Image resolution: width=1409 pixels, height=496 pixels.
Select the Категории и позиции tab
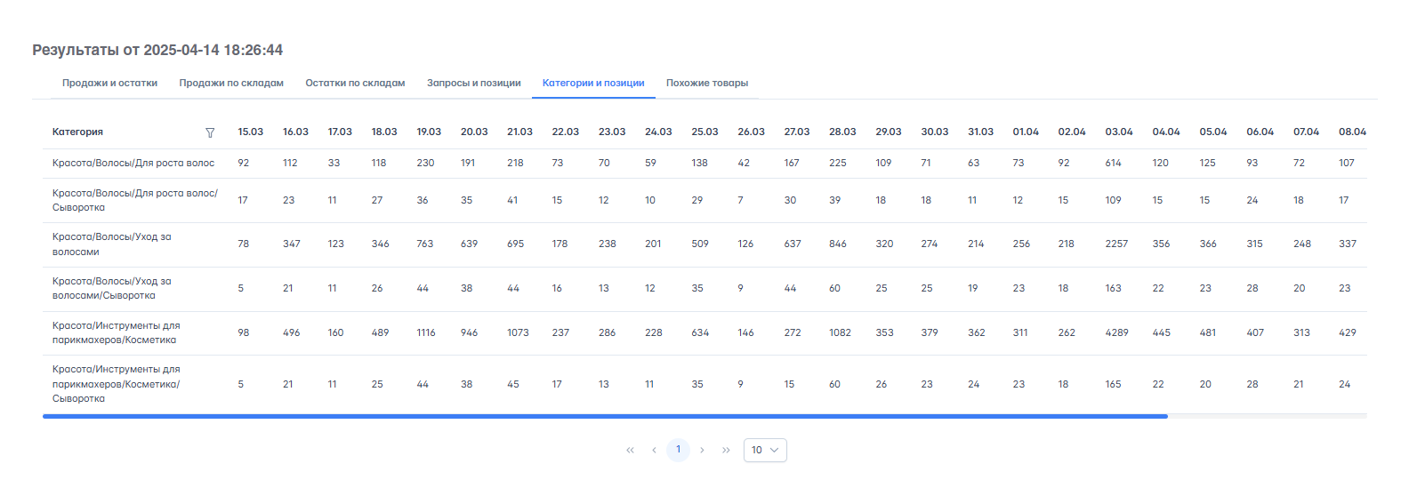593,84
